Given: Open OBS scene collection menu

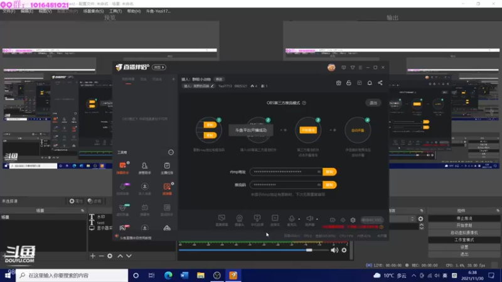Looking at the screenshot, I should tap(93, 11).
